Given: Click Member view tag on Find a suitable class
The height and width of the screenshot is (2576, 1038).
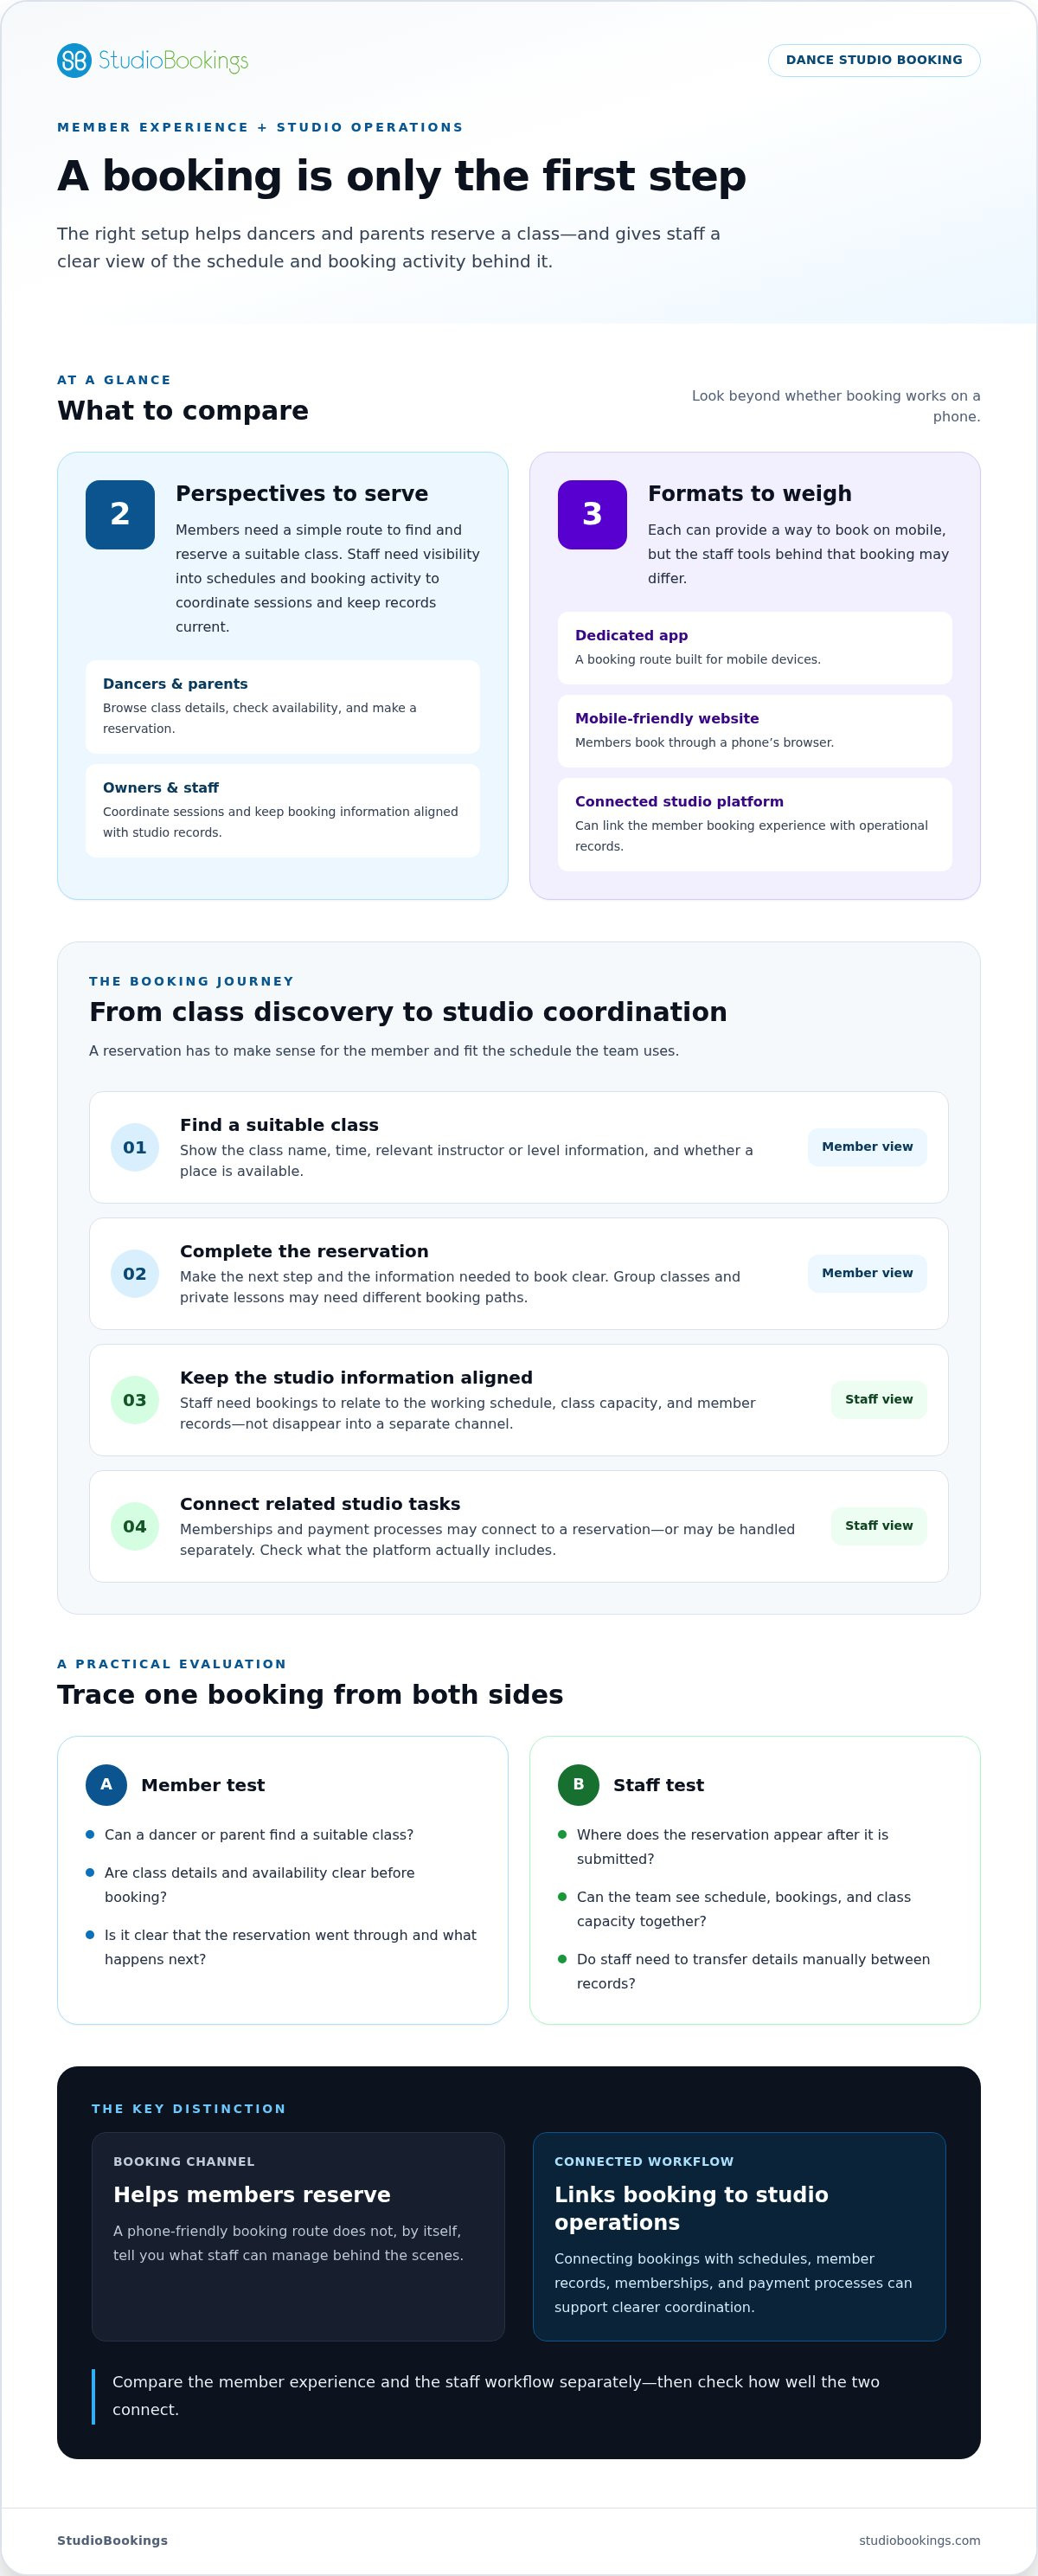Looking at the screenshot, I should pyautogui.click(x=867, y=1147).
